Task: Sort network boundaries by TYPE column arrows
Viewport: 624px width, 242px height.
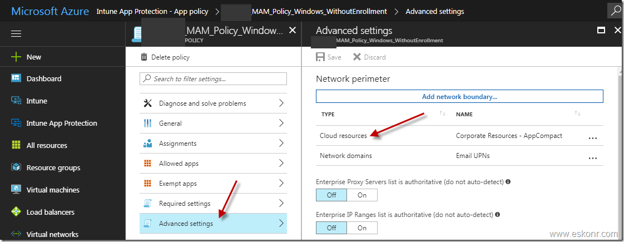Action: (x=442, y=114)
